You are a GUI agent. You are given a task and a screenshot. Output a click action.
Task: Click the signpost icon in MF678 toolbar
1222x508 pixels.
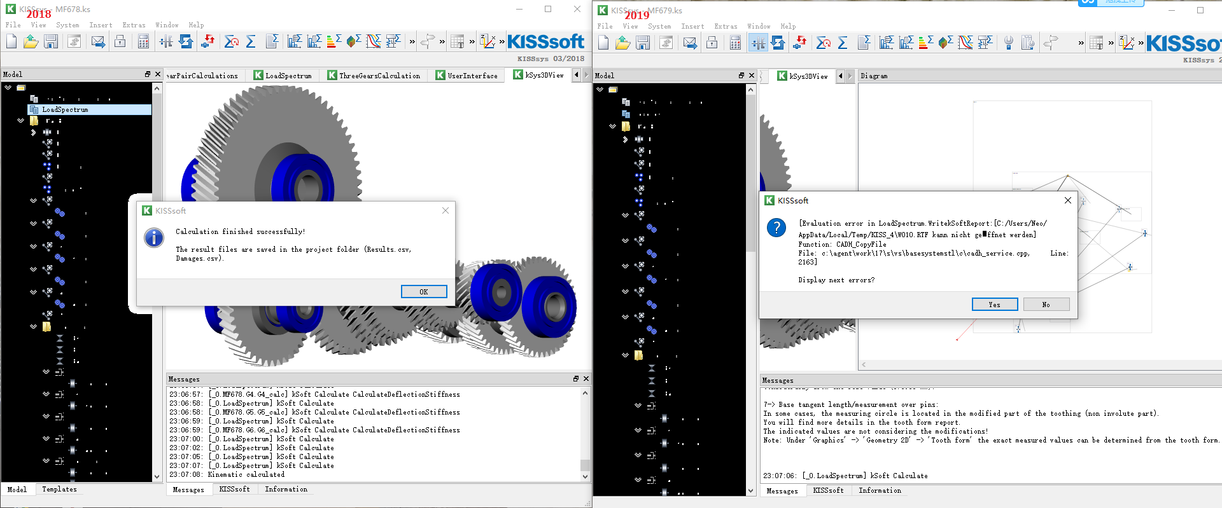[x=428, y=42]
